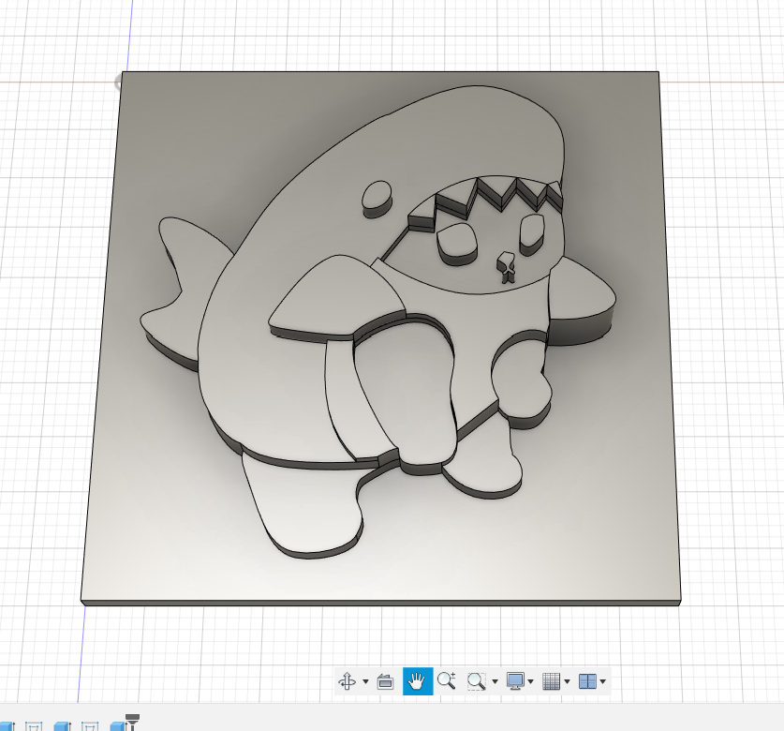
Task: Click the timeline end-of-history marker
Action: click(x=132, y=722)
